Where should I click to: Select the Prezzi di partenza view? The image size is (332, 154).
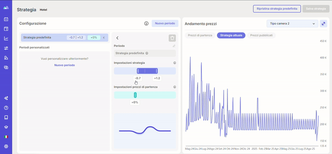coord(200,35)
